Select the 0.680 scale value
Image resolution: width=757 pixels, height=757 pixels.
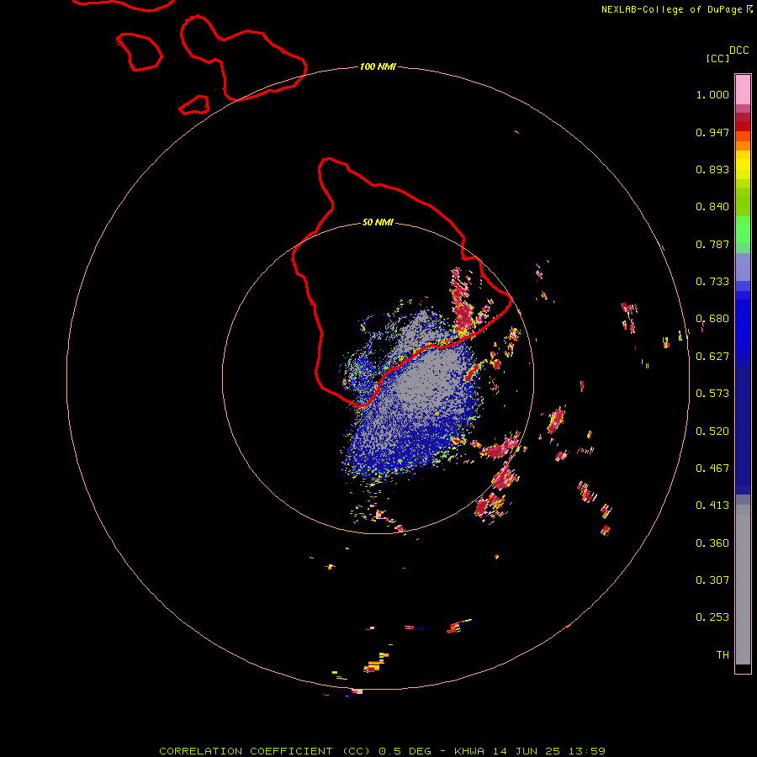712,319
